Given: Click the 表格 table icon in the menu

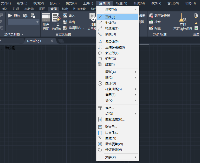Looking at the screenshot, I should [100, 108].
